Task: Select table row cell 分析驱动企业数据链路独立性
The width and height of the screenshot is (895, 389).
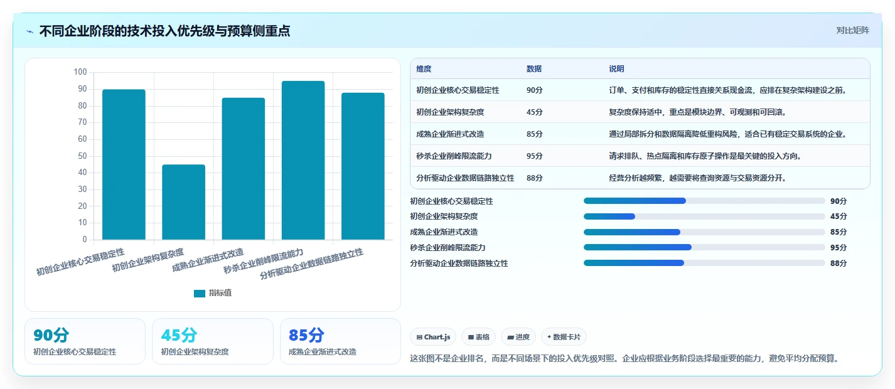Action: 465,178
